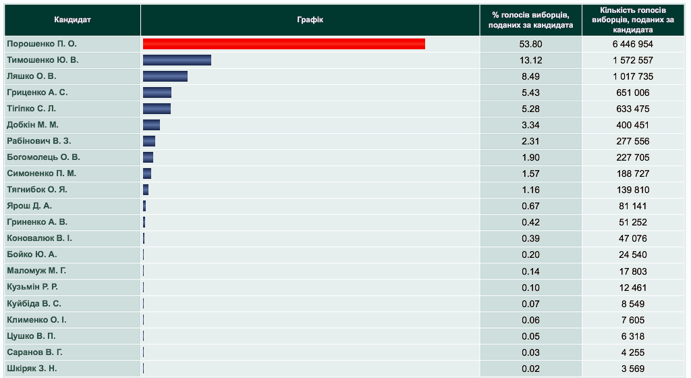Open the Ляшко О. В. row
This screenshot has width=691, height=378.
tap(31, 76)
